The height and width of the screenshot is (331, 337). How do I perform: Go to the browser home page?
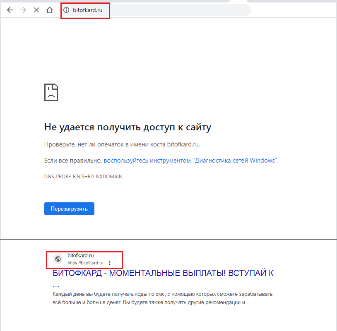coord(50,10)
